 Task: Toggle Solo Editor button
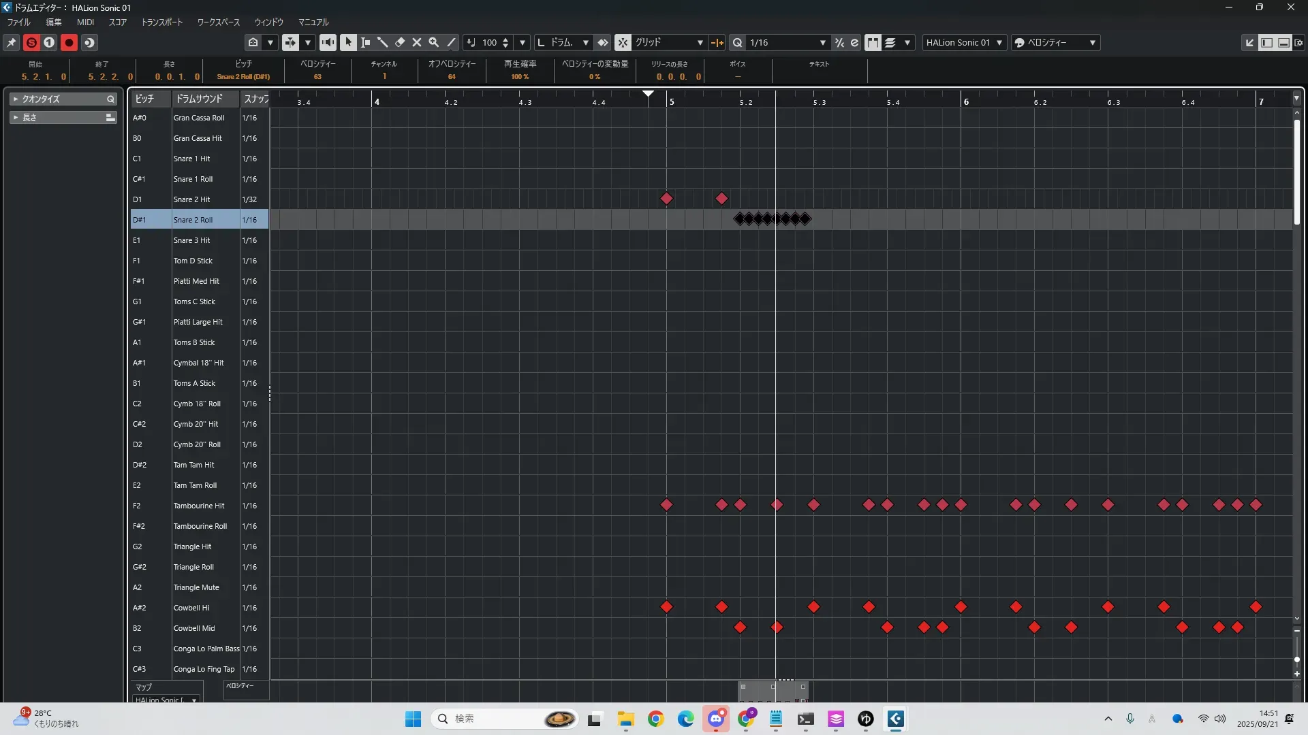point(31,42)
